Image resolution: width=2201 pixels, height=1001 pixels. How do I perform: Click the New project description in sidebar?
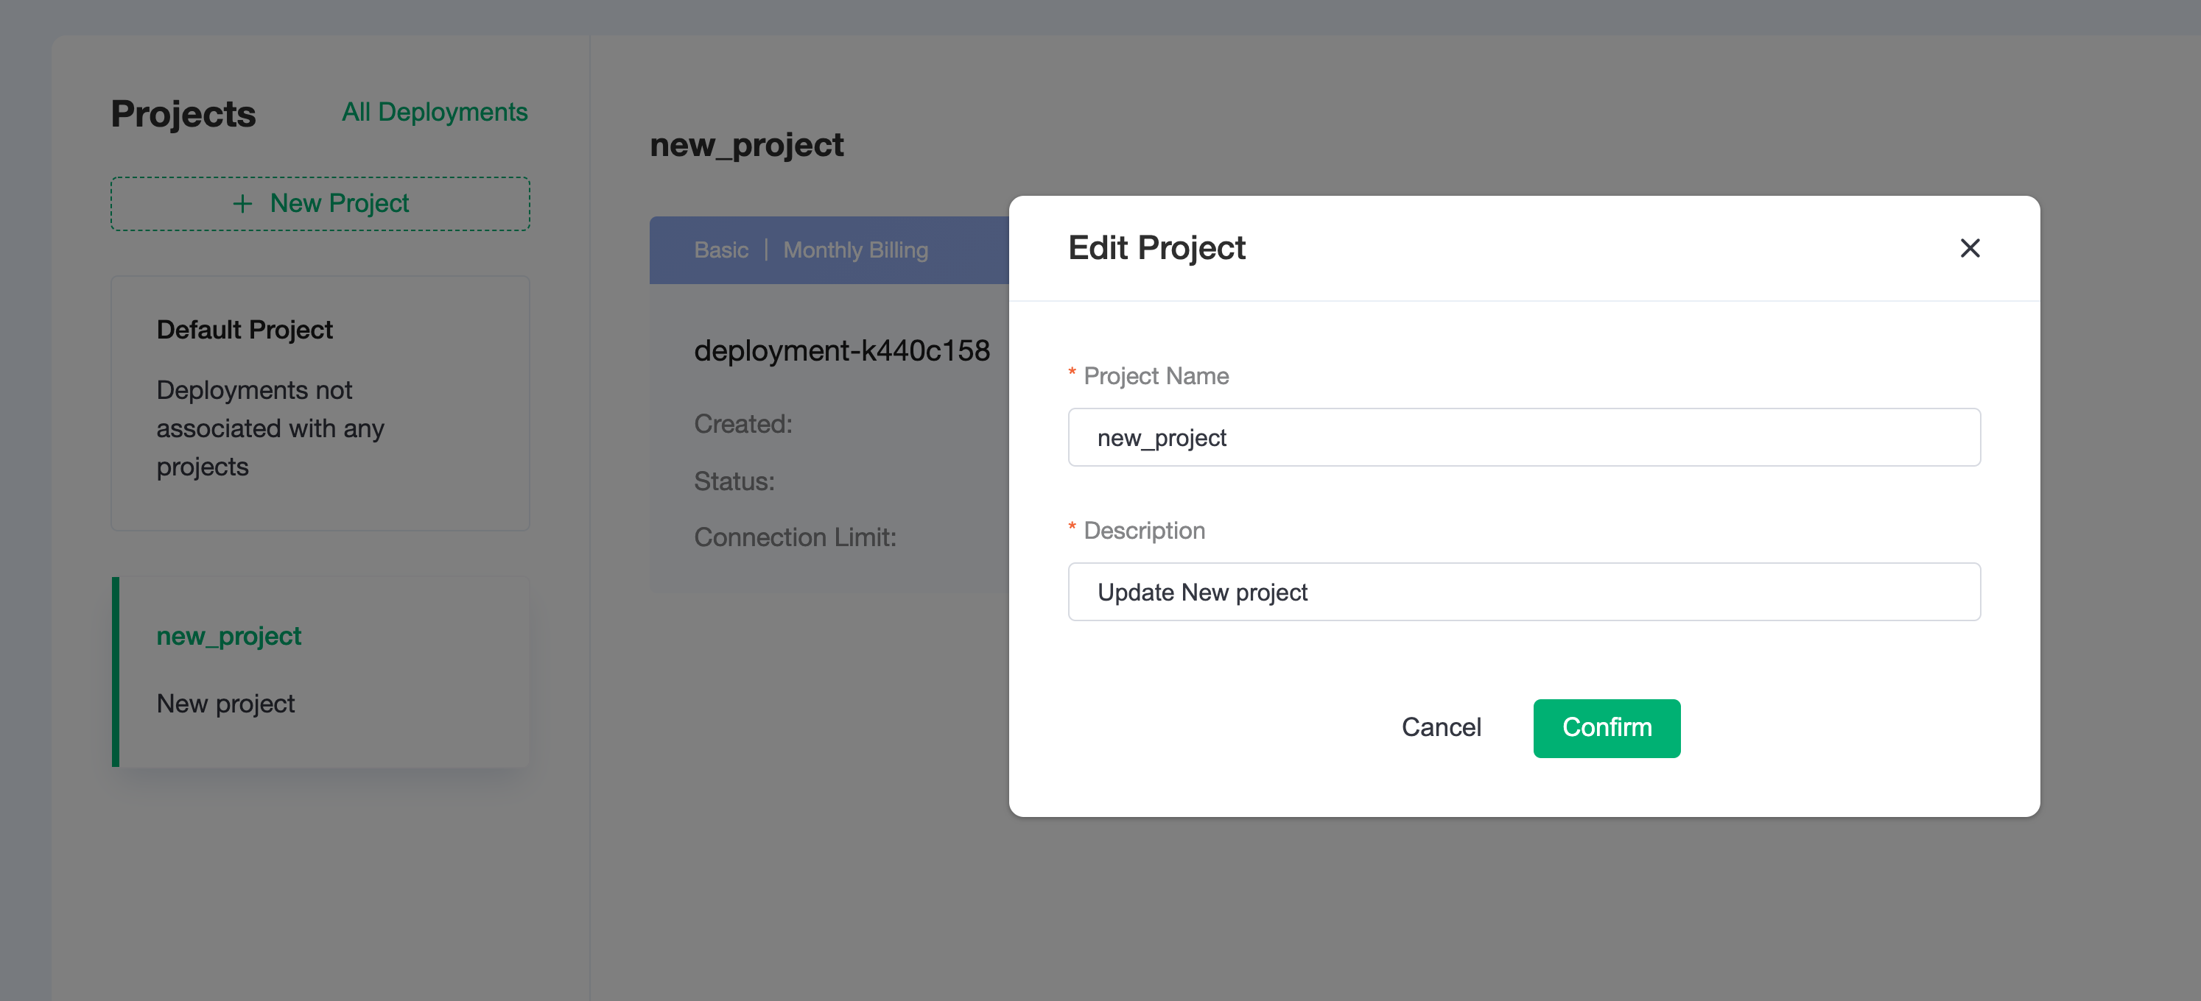click(x=225, y=704)
